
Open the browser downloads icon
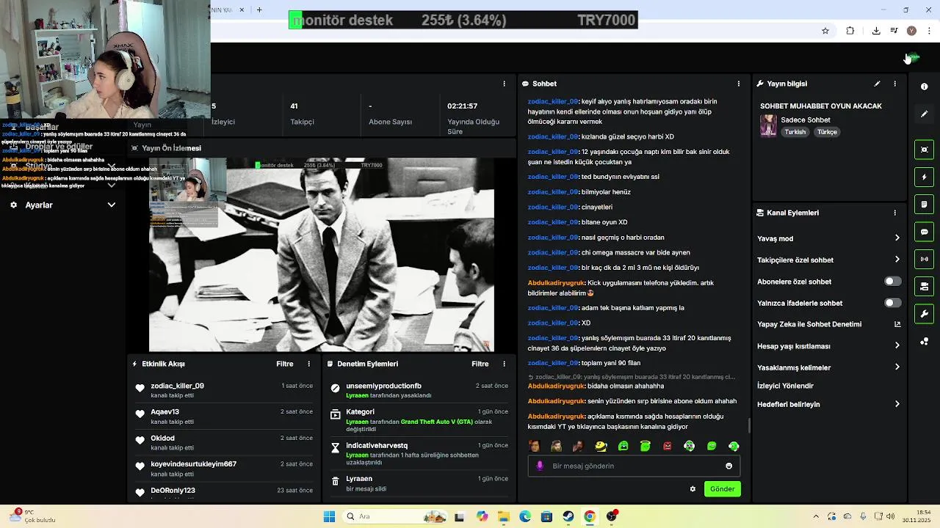[876, 31]
